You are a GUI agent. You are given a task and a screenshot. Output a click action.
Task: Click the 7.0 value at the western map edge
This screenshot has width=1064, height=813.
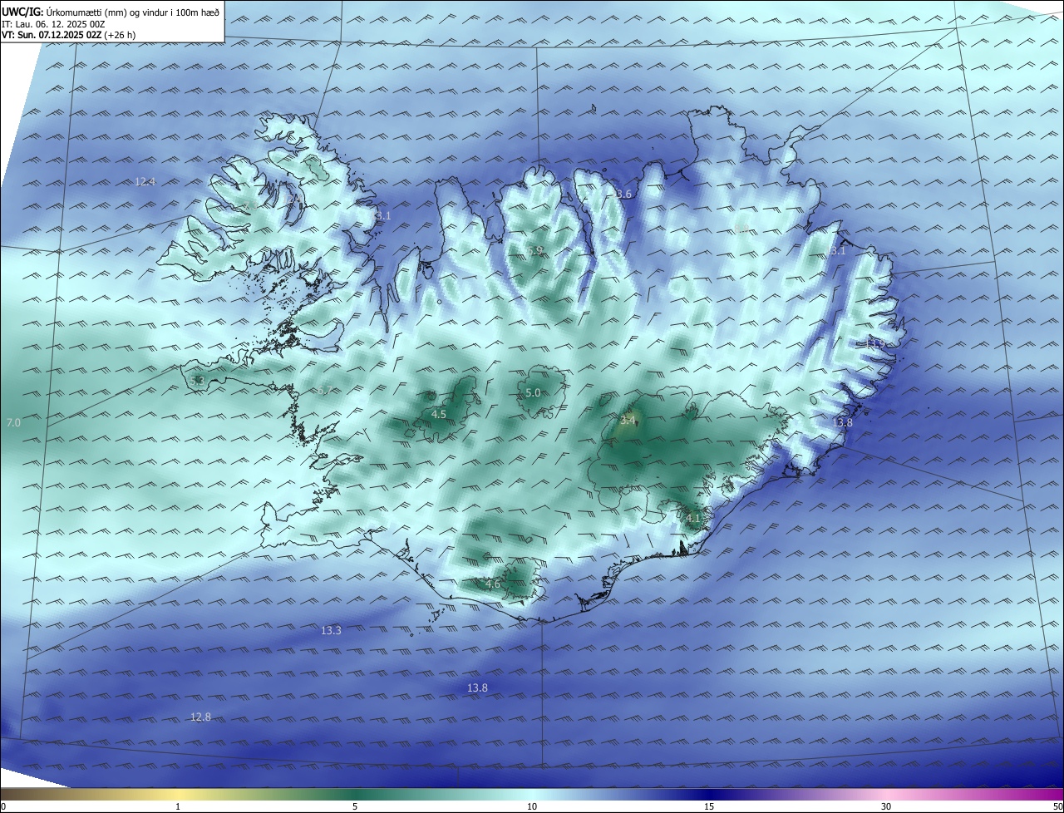[13, 423]
